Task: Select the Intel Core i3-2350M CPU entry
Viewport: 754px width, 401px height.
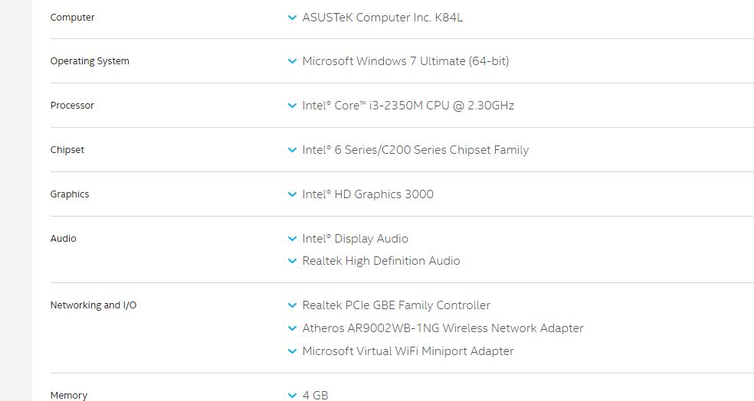Action: click(408, 106)
